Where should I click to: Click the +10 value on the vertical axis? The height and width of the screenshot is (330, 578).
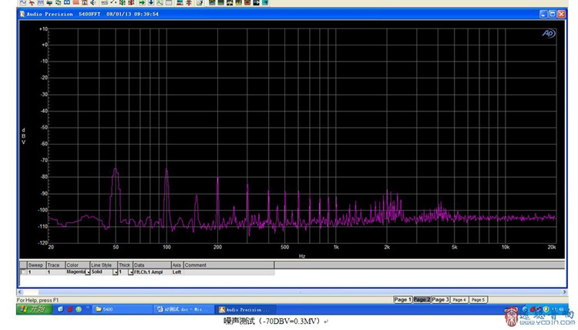point(43,28)
